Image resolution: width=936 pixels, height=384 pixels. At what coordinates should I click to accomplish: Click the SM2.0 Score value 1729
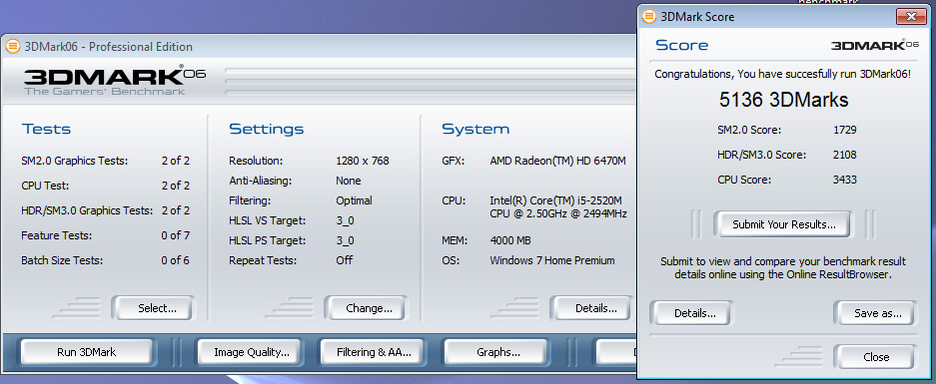coord(845,130)
